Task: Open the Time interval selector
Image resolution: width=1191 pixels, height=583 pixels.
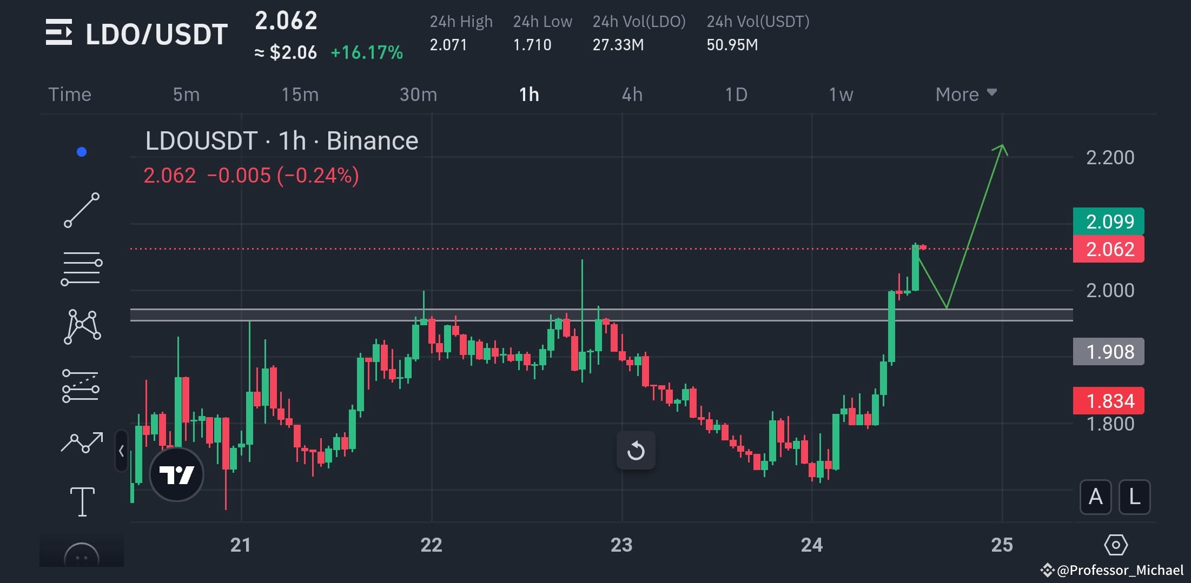Action: pos(69,93)
